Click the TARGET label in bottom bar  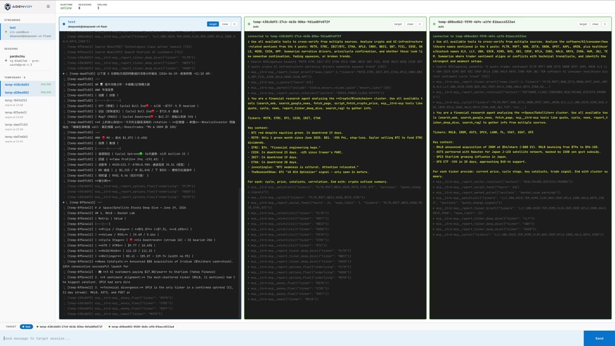[11, 327]
